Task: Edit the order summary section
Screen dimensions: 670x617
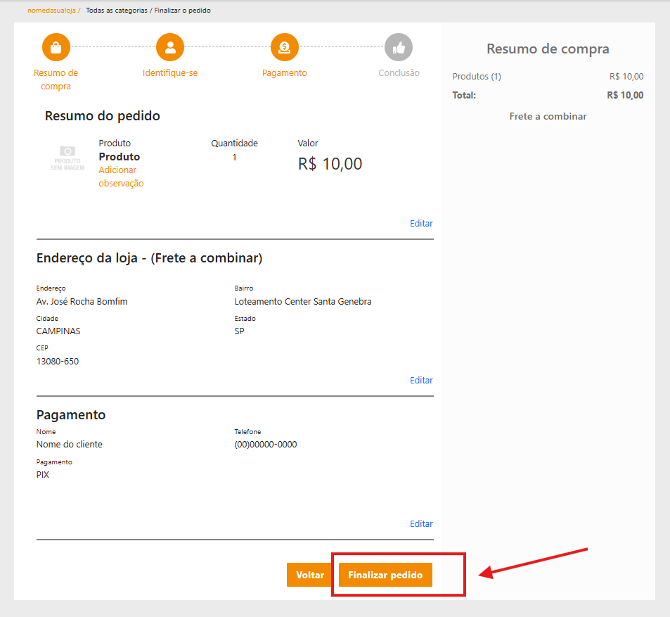Action: click(x=421, y=223)
